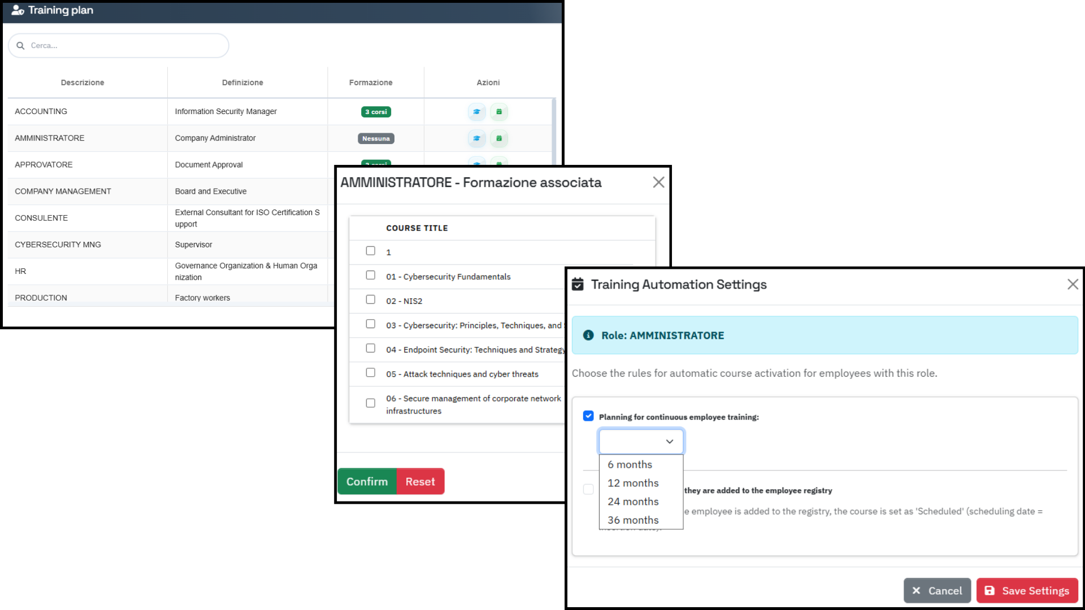Image resolution: width=1085 pixels, height=610 pixels.
Task: Click the Confirm button
Action: tap(367, 481)
